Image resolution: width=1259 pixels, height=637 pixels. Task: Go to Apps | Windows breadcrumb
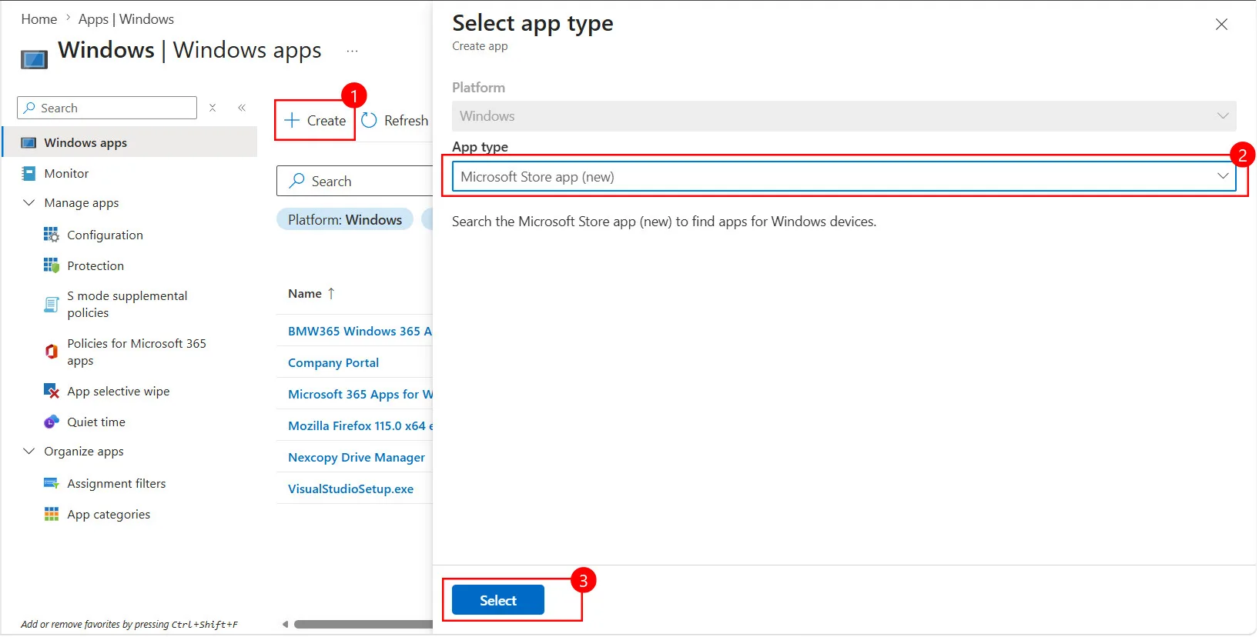[x=126, y=19]
